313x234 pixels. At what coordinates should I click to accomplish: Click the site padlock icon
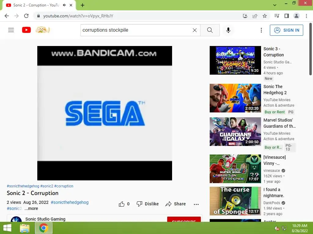tap(39, 16)
